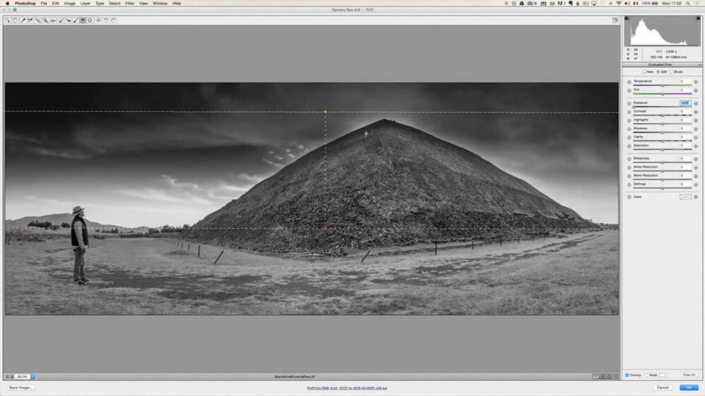Select the New radio button
Image resolution: width=705 pixels, height=396 pixels.
point(644,71)
